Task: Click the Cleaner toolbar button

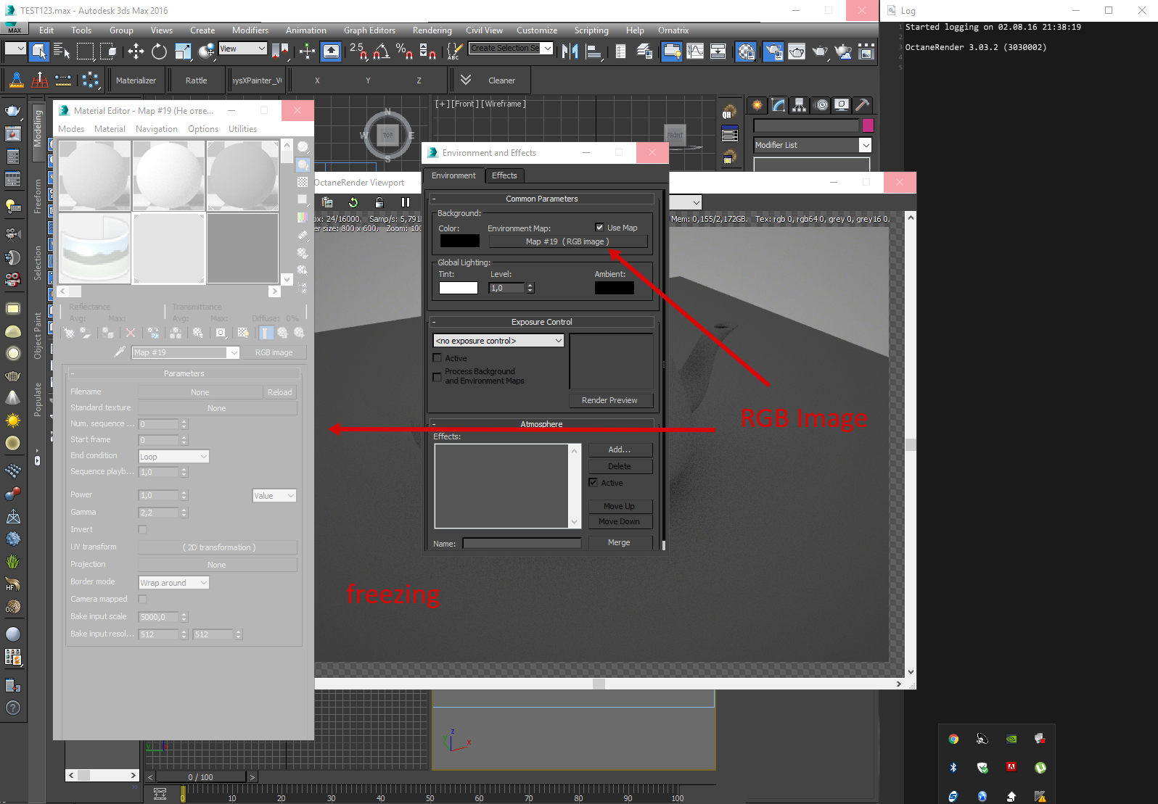Action: coord(502,80)
